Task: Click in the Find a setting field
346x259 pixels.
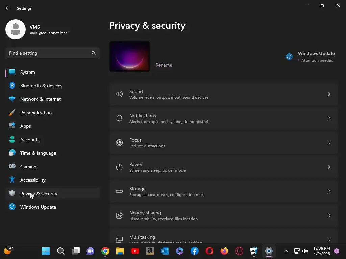Action: point(53,53)
